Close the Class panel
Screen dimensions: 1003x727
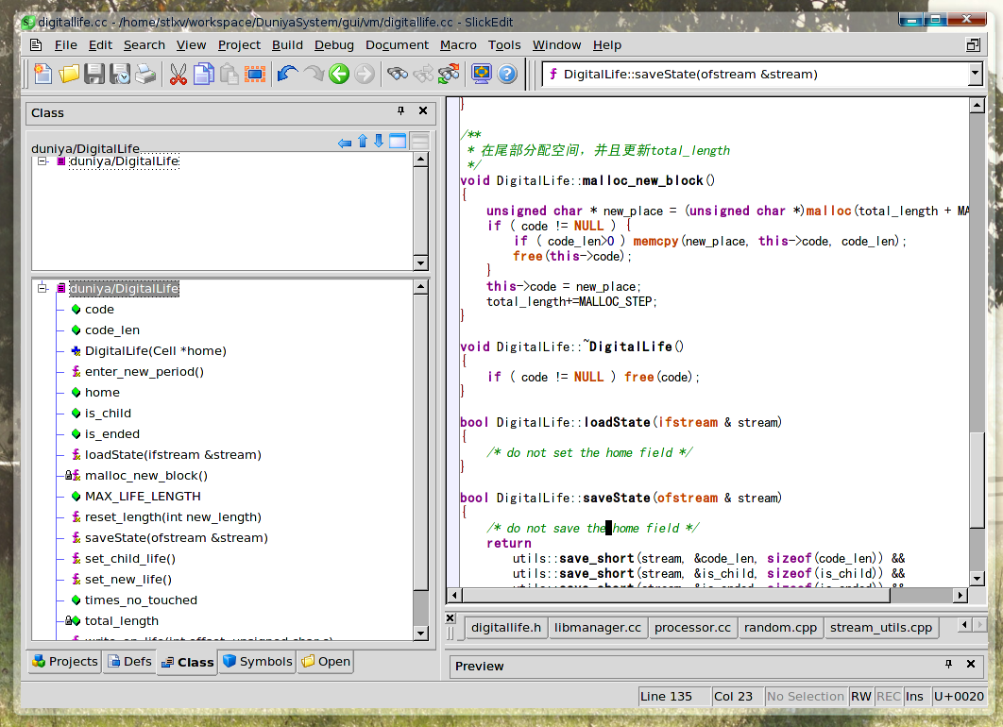tap(423, 110)
